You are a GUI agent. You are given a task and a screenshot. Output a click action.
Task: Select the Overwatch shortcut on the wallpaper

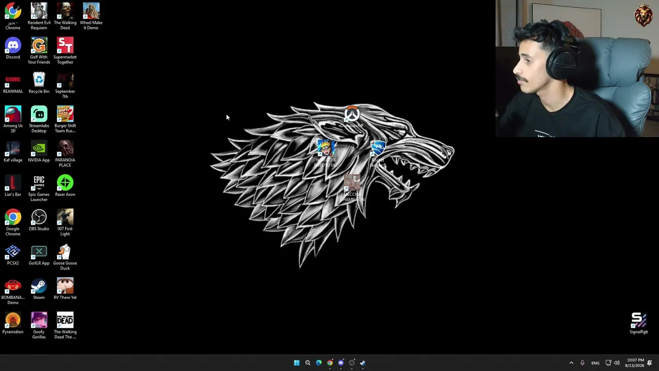(352, 117)
